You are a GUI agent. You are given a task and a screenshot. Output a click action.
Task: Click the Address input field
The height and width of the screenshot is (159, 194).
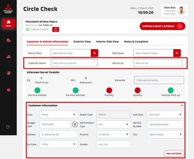click(x=59, y=134)
